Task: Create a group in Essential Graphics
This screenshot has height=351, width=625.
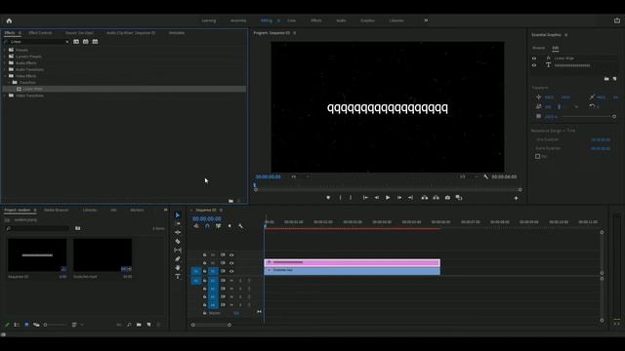Action: coord(606,79)
